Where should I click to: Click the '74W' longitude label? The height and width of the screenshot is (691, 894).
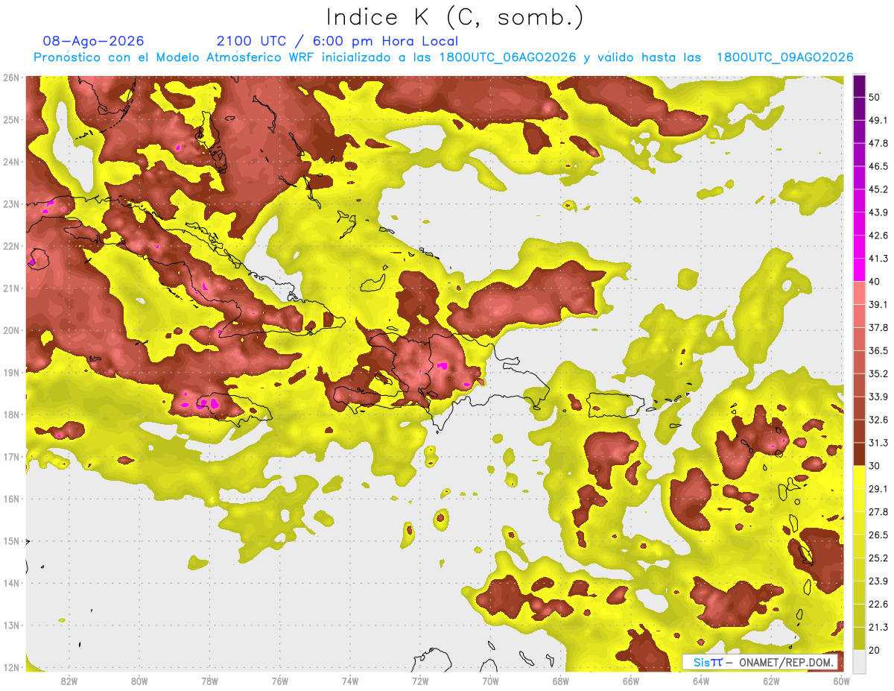pyautogui.click(x=350, y=681)
